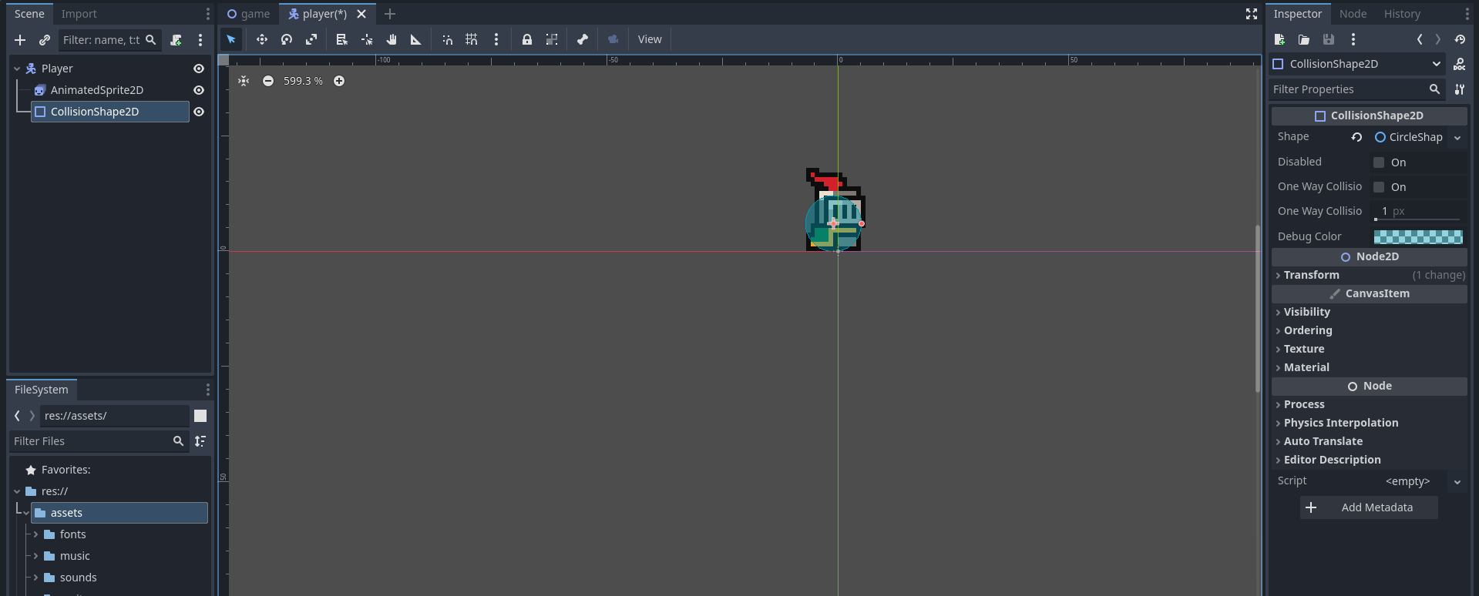Screen dimensions: 1479x596
Task: Expand the fonts folder
Action: [x=35, y=534]
